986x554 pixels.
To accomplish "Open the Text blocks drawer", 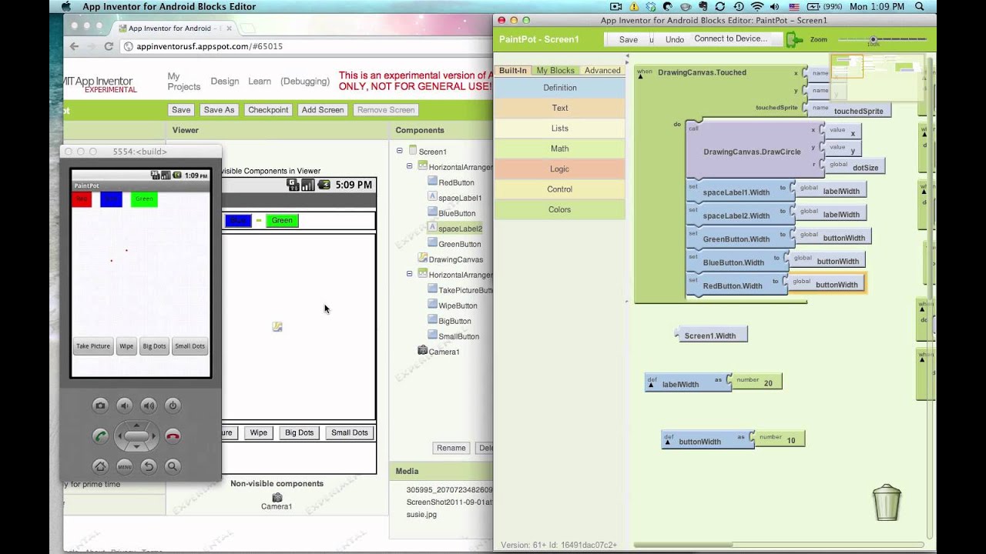I will point(560,108).
